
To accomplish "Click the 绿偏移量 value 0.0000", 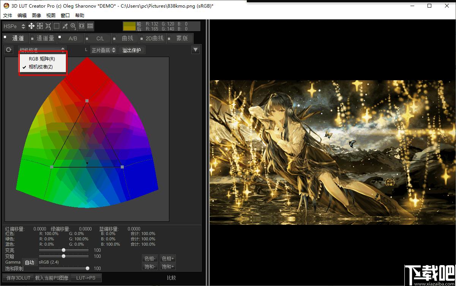I will tap(85, 229).
